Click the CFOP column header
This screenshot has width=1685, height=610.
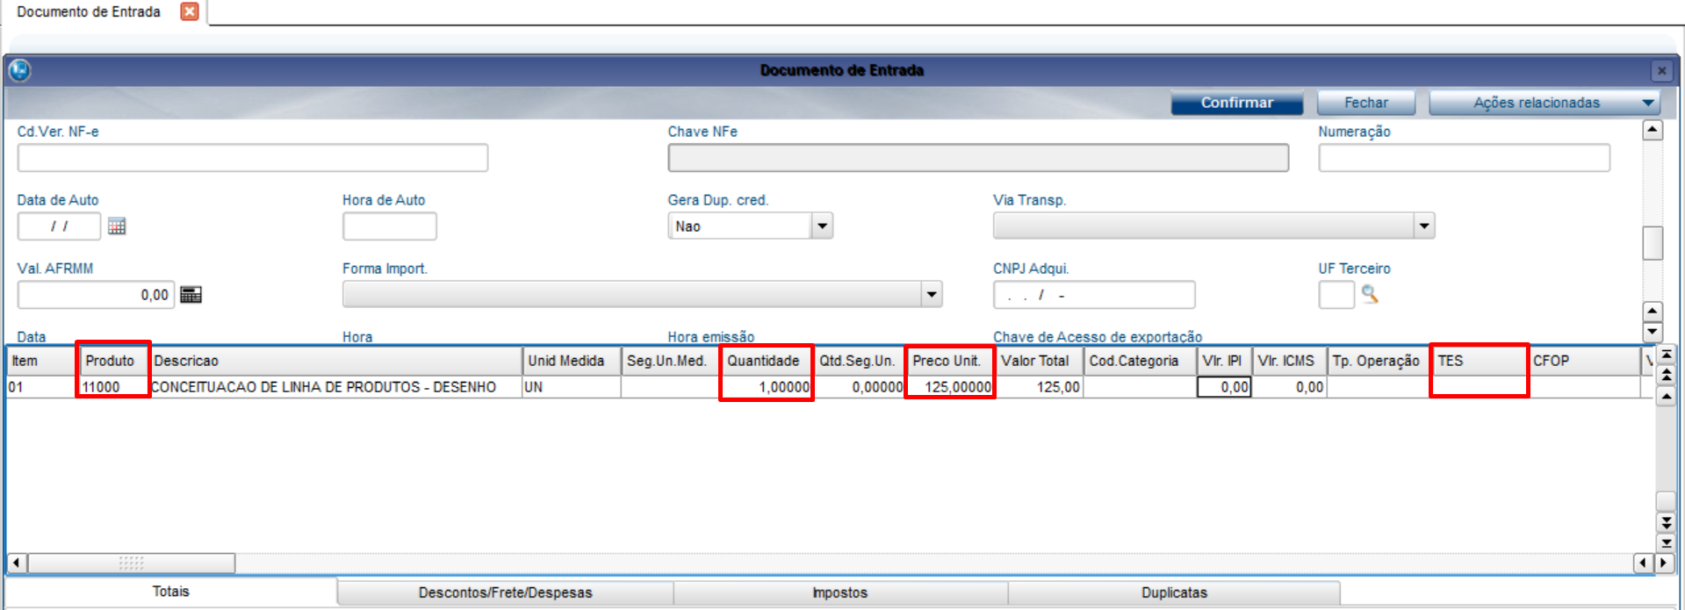(x=1583, y=361)
